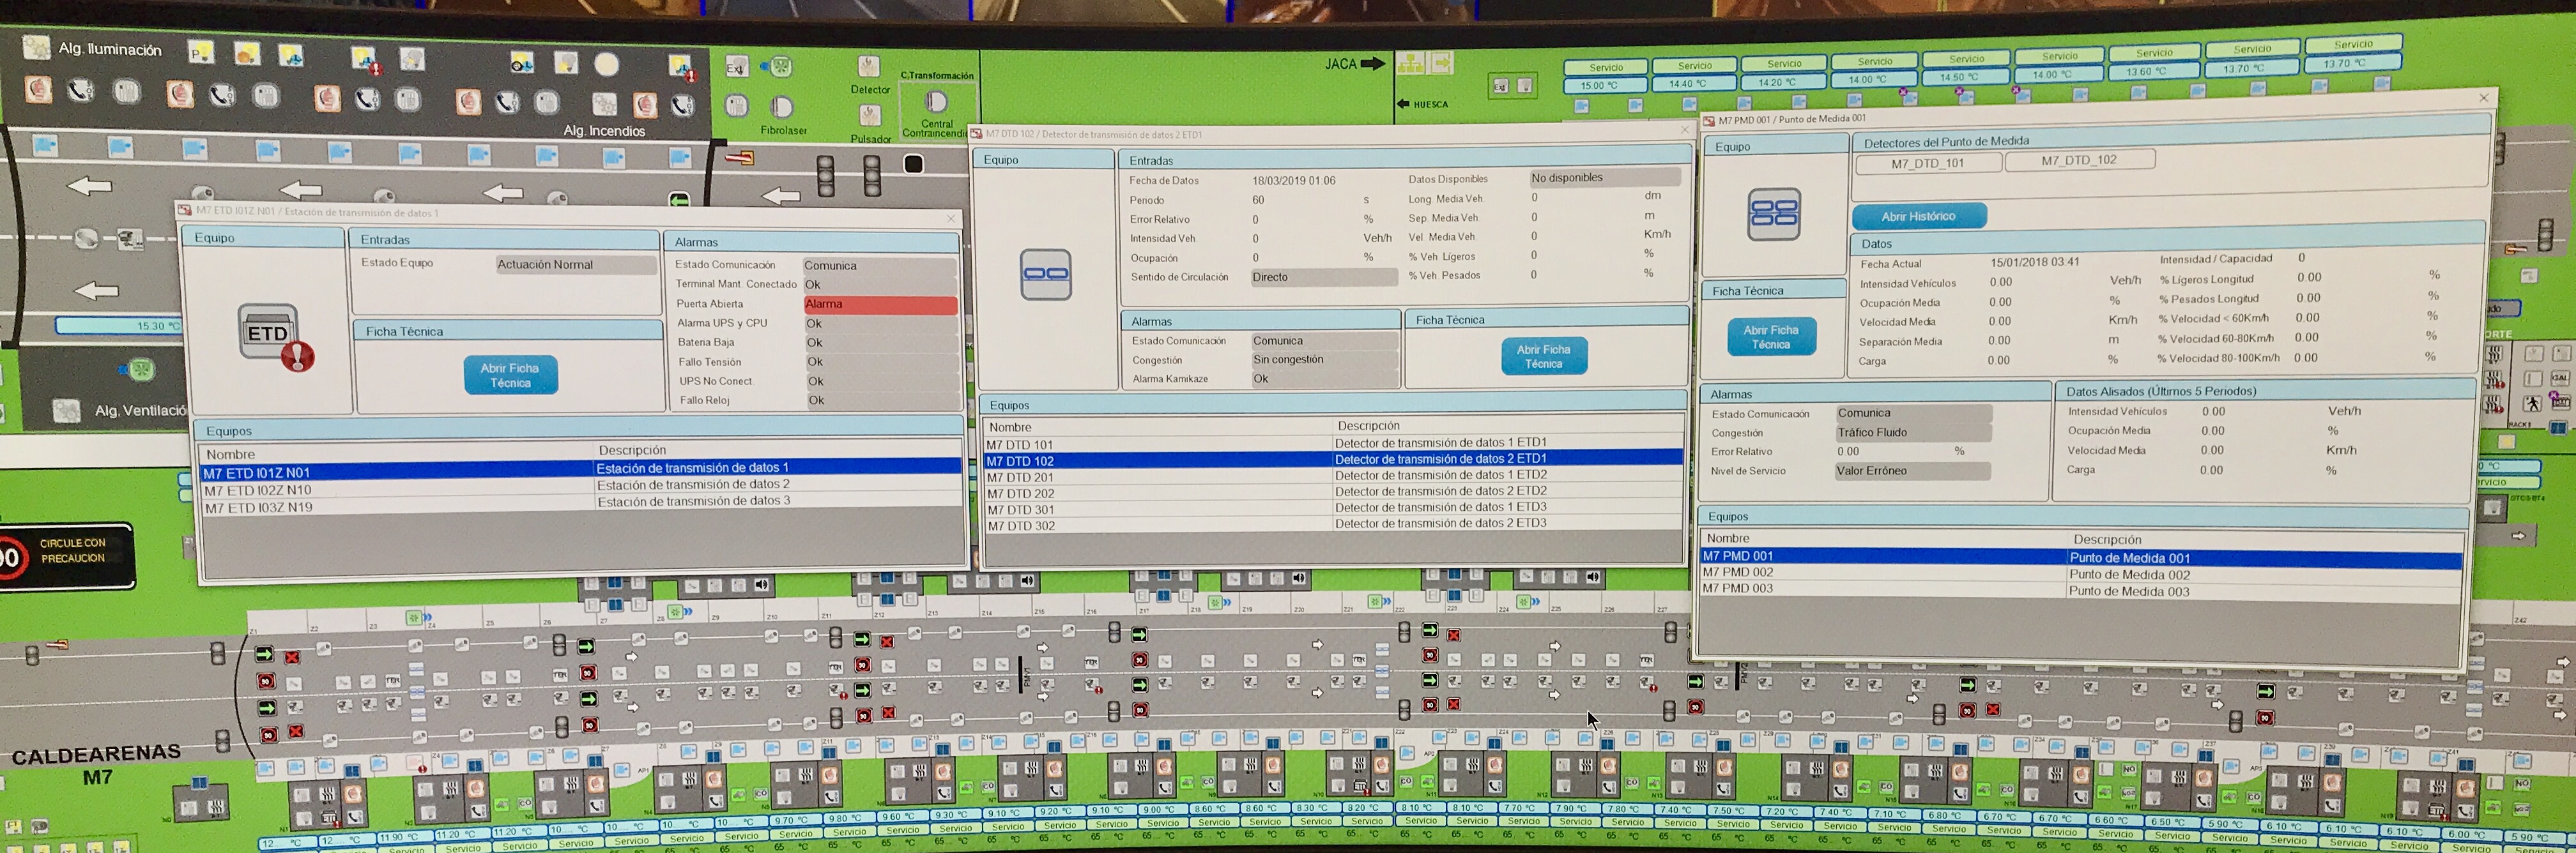Click Abrir Ficha Técnica in PMD 001 window

pyautogui.click(x=1770, y=336)
